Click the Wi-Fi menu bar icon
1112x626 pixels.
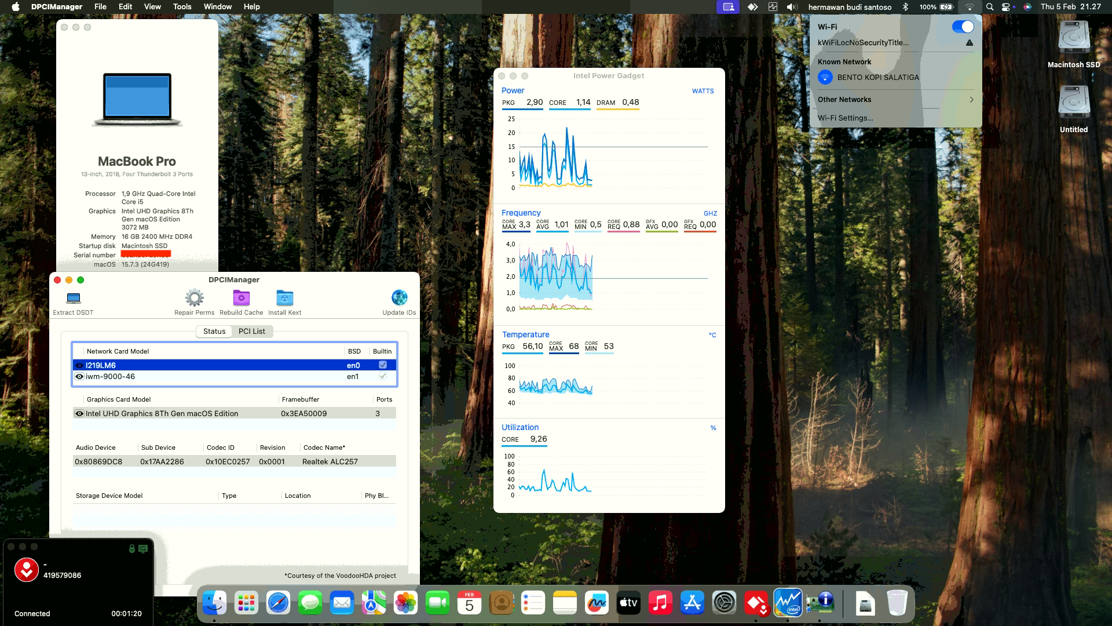[x=970, y=7]
